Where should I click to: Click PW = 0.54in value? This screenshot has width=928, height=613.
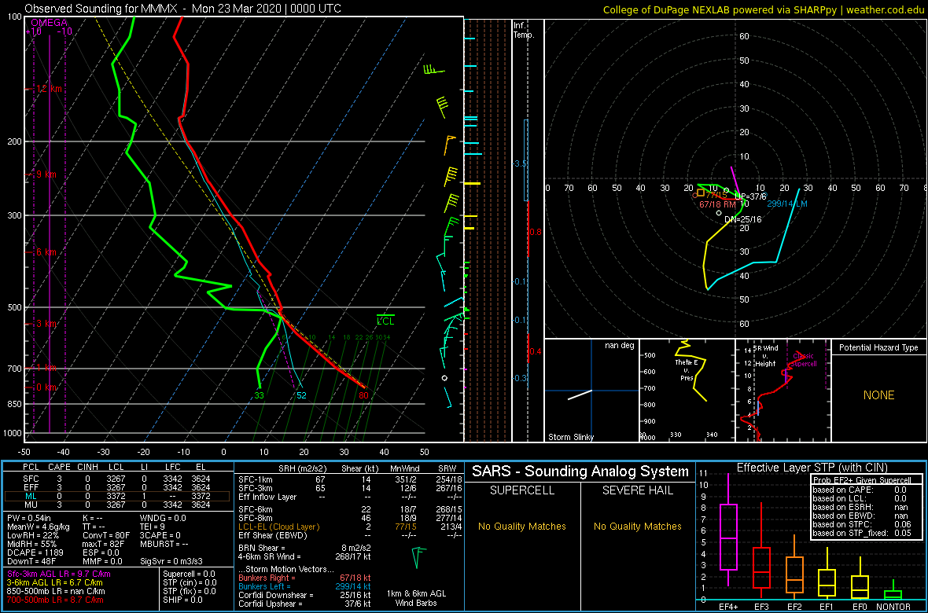click(x=29, y=519)
